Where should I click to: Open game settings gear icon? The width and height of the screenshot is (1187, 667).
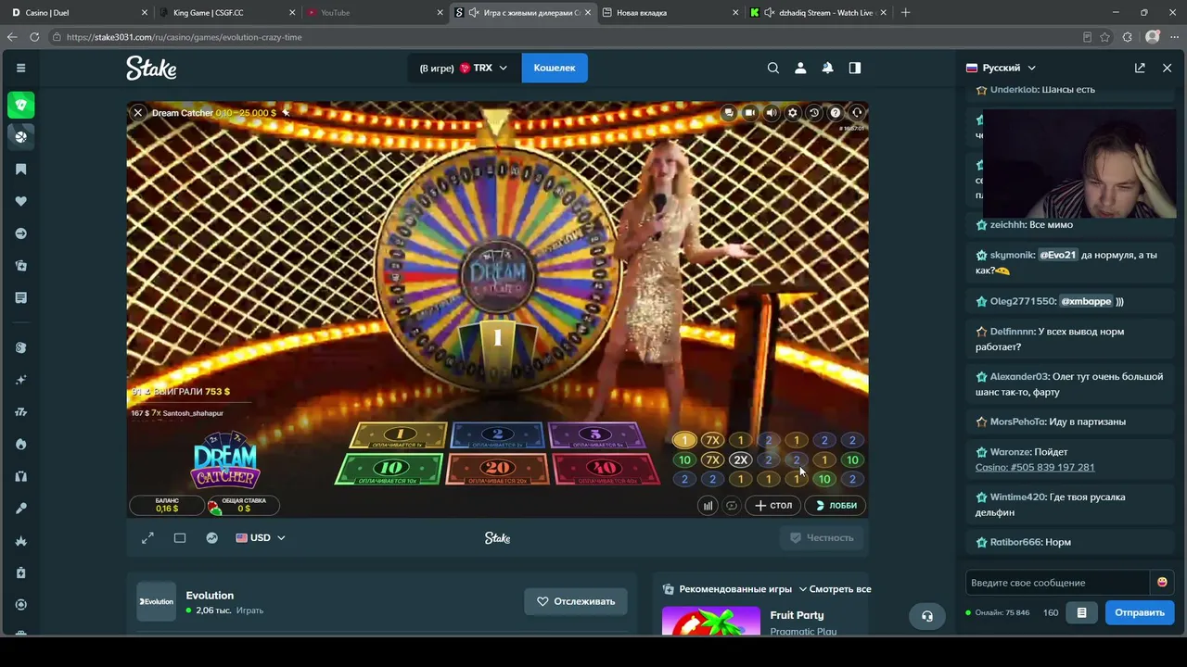(793, 113)
